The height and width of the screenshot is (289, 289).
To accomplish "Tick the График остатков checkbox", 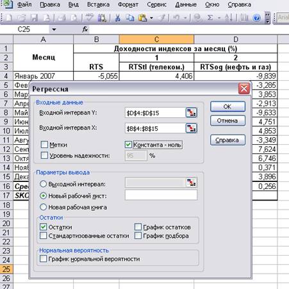I will coord(138,227).
